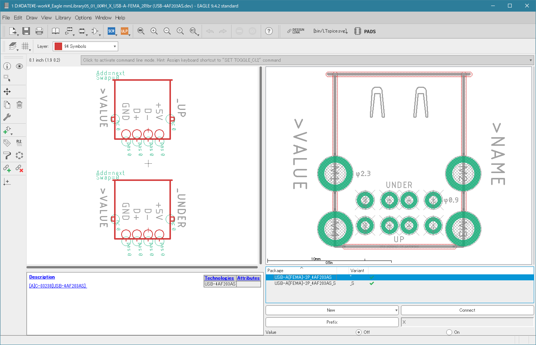536x345 pixels.
Task: Open the Window menu
Action: pos(103,18)
